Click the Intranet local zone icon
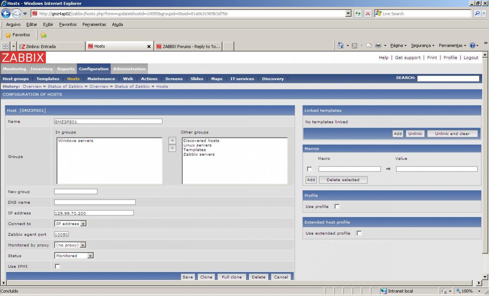 pos(384,291)
